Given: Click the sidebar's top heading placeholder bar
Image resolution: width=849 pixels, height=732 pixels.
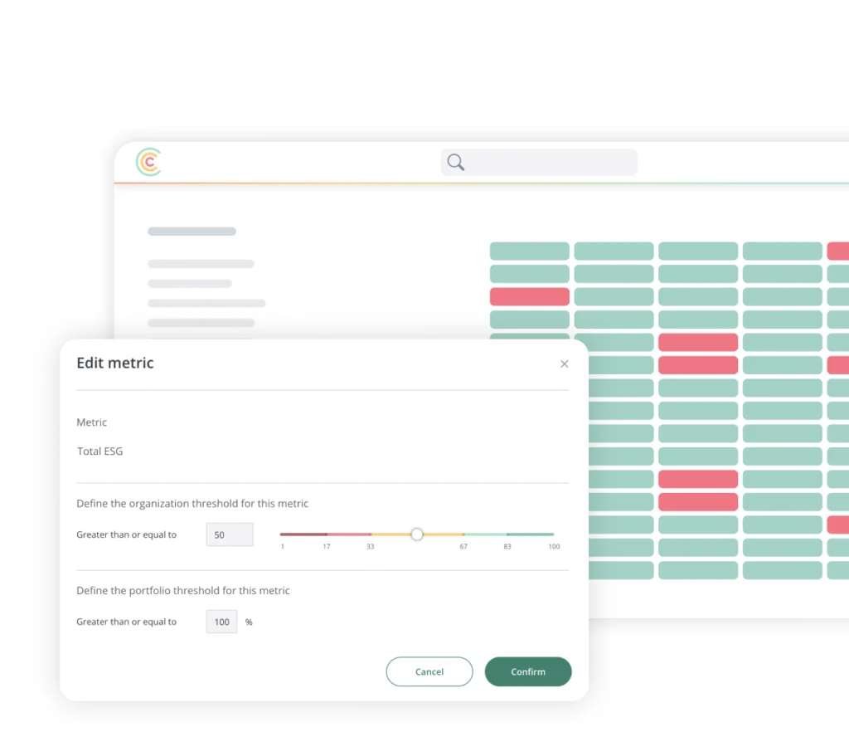Looking at the screenshot, I should click(x=192, y=232).
